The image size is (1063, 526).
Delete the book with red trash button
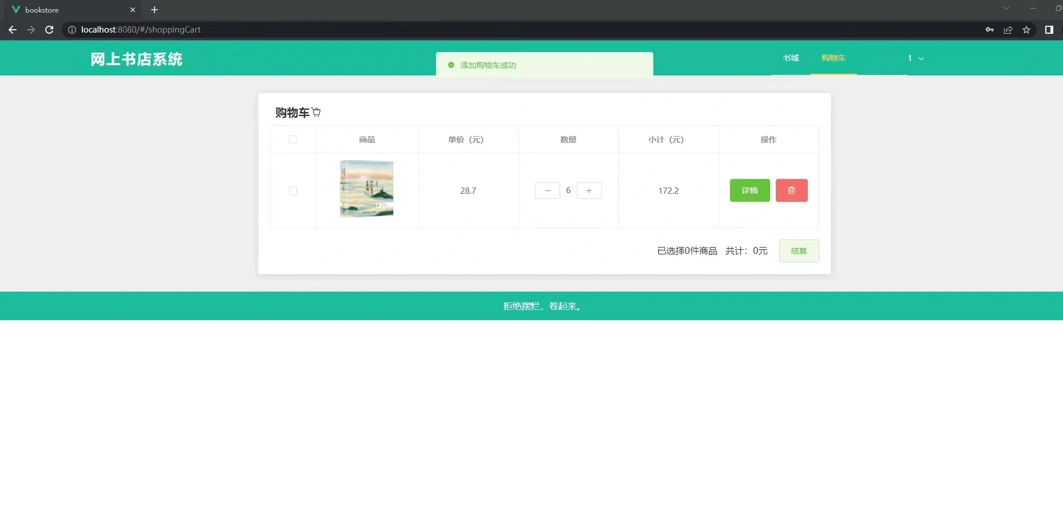click(792, 190)
